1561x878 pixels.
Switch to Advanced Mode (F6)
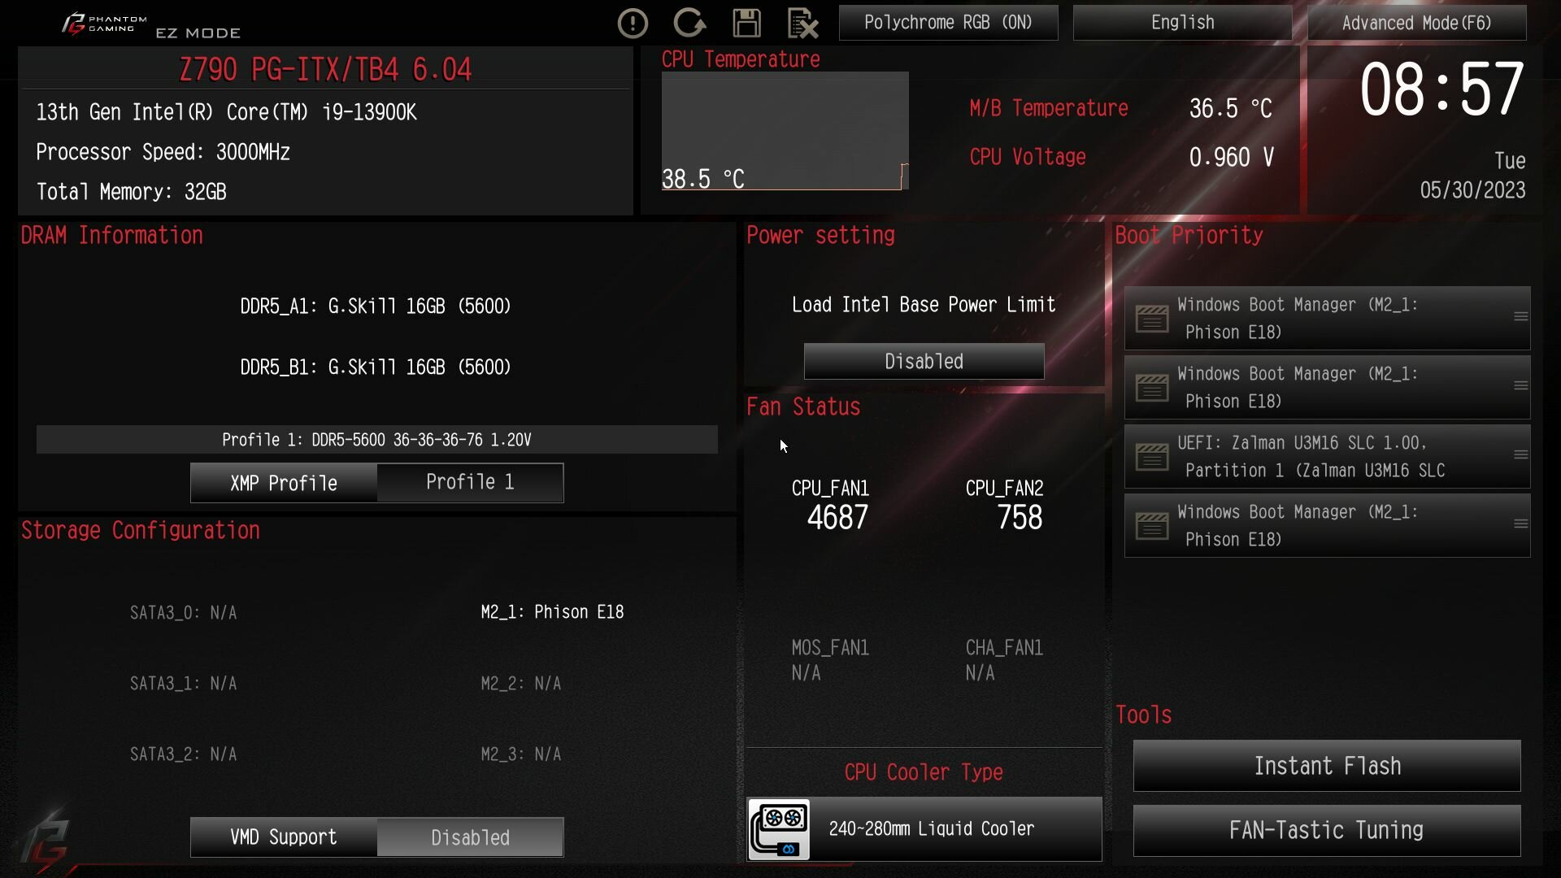pyautogui.click(x=1416, y=23)
